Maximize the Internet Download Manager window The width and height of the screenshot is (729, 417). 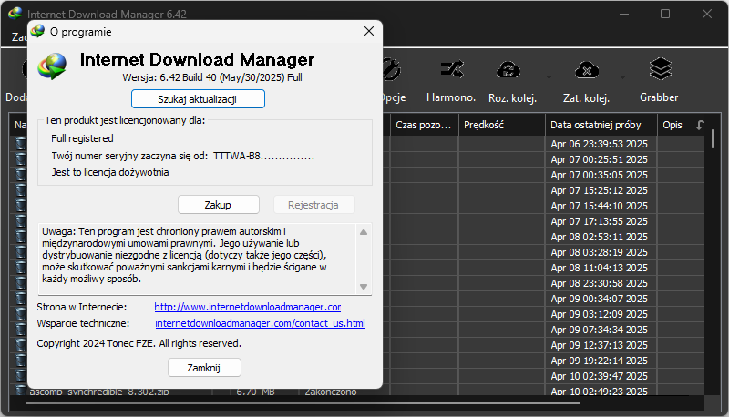(x=665, y=14)
